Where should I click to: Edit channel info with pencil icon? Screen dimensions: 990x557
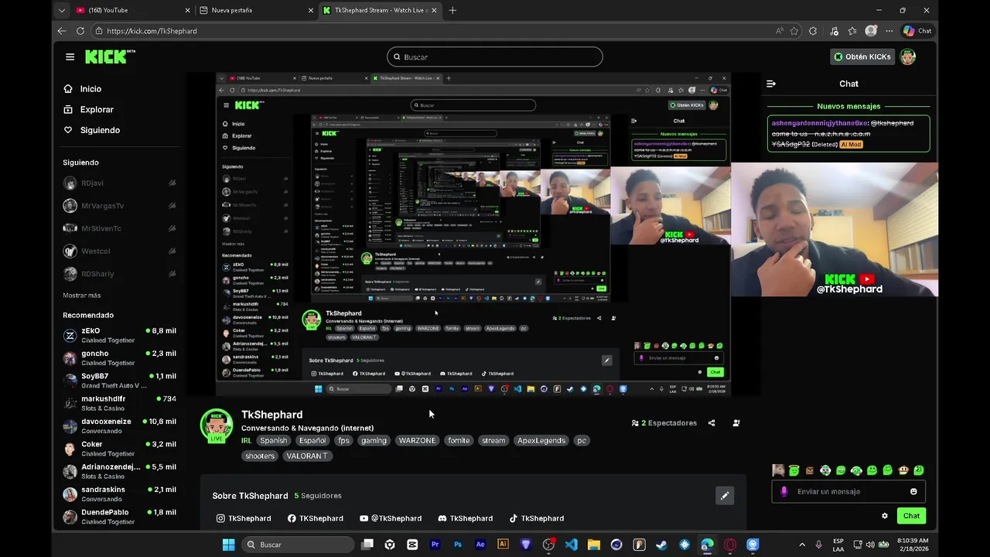[725, 496]
